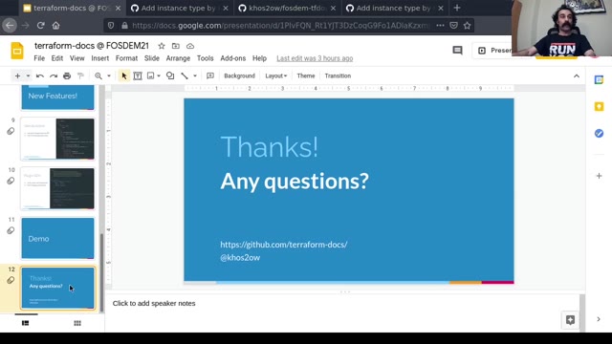Click the Undo arrow
Screen dimensions: 612x344
pos(40,75)
